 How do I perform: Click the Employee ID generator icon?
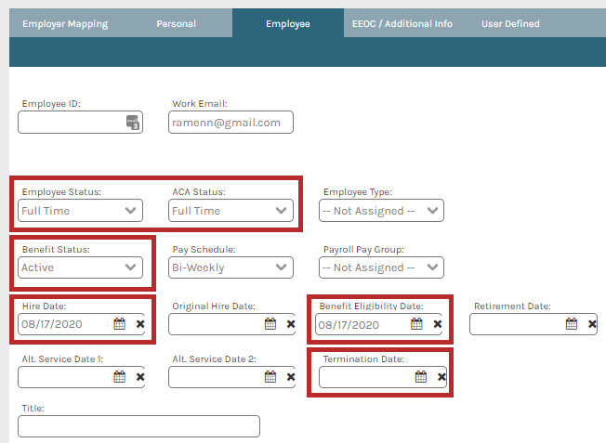(133, 123)
